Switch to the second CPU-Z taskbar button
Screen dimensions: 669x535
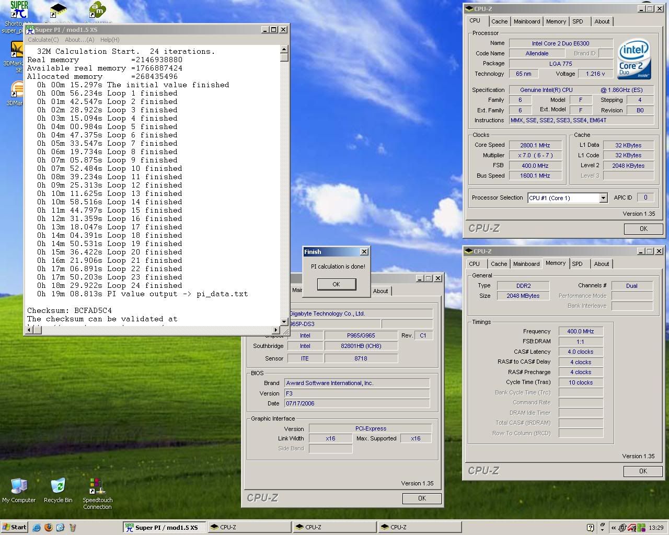(334, 528)
